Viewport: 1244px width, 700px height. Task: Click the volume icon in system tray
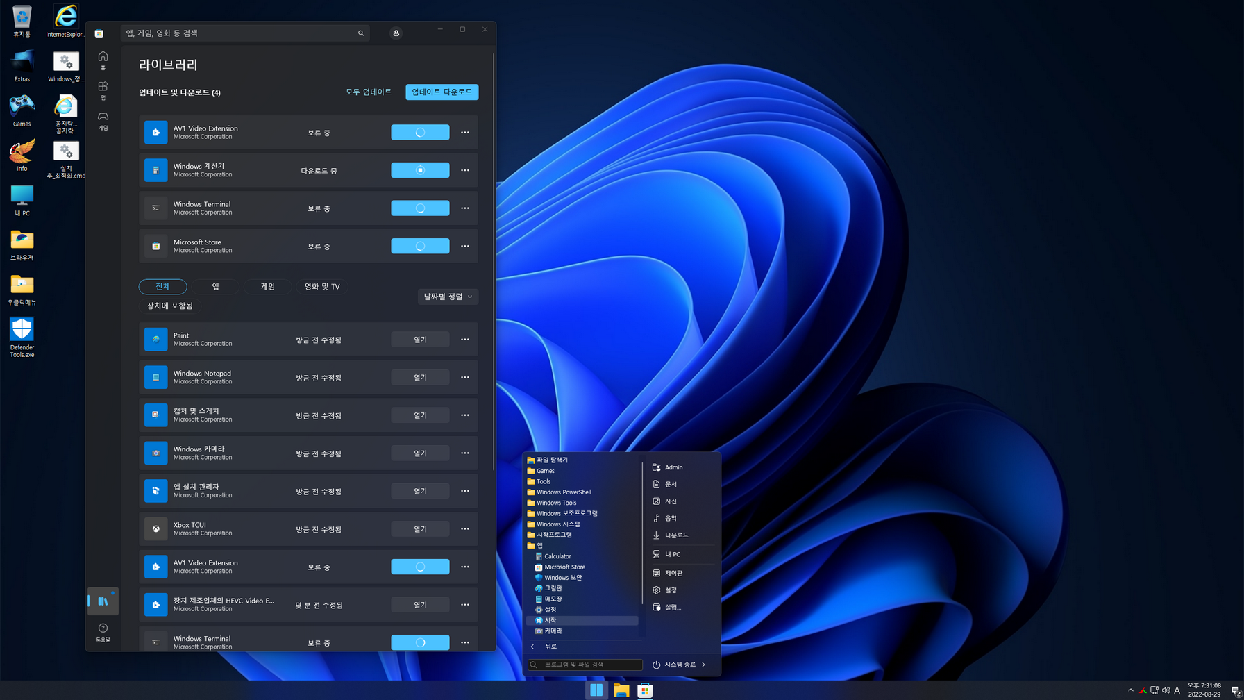1166,690
